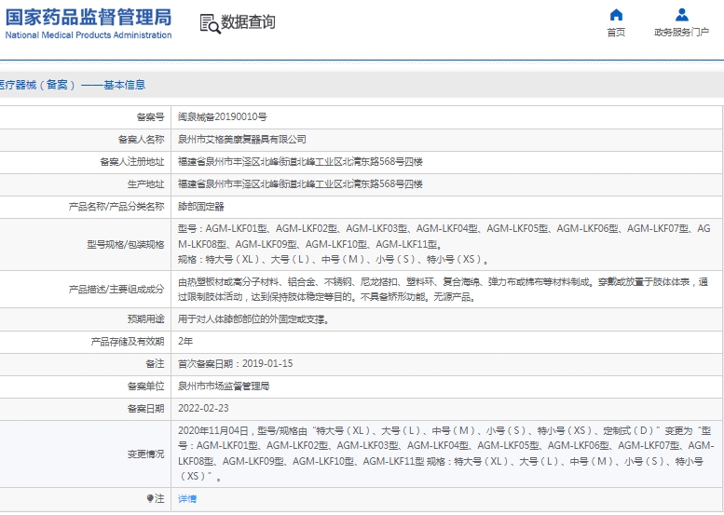This screenshot has width=724, height=515.
Task: Click the 政务服务门户 text label
Action: [x=681, y=33]
